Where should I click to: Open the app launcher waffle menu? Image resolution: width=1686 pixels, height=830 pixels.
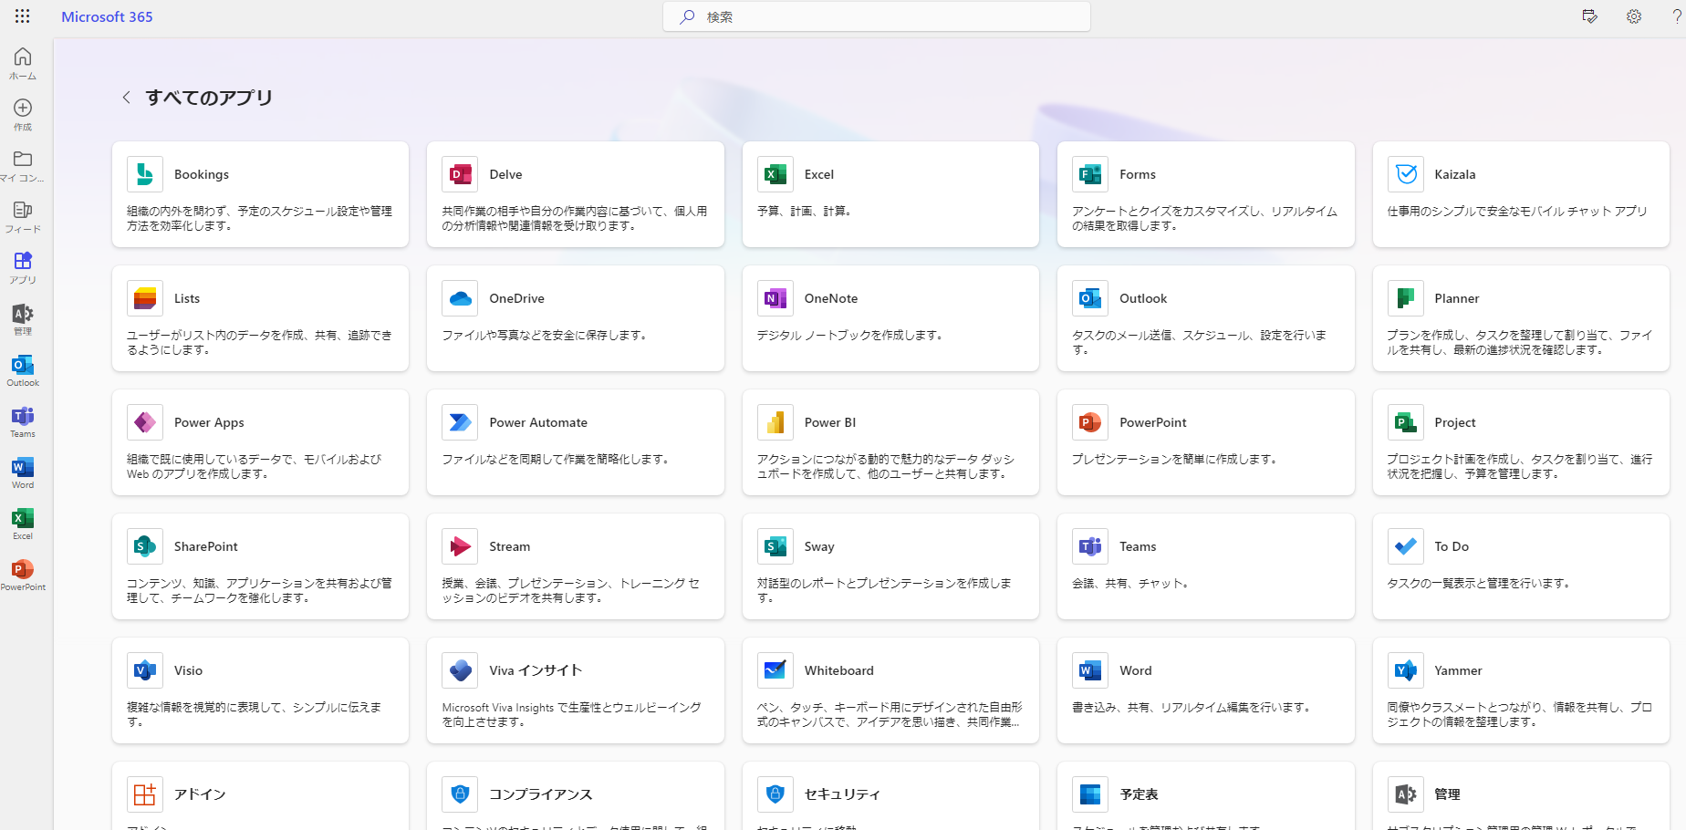[x=23, y=16]
